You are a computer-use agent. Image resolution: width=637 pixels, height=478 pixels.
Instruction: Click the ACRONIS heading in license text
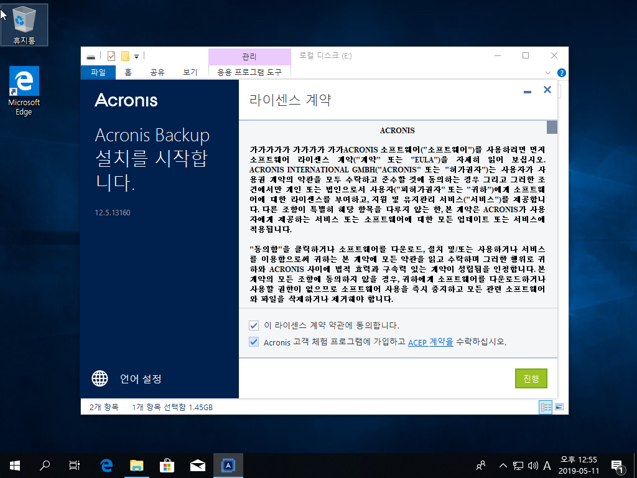(x=398, y=131)
